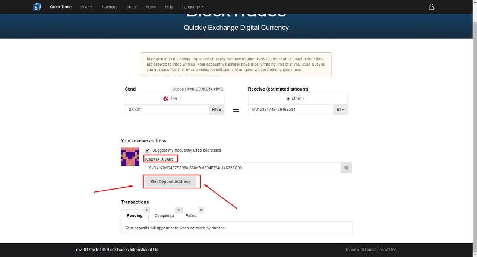The height and width of the screenshot is (257, 477).
Task: Switch to the Pending transactions tab
Action: (135, 216)
